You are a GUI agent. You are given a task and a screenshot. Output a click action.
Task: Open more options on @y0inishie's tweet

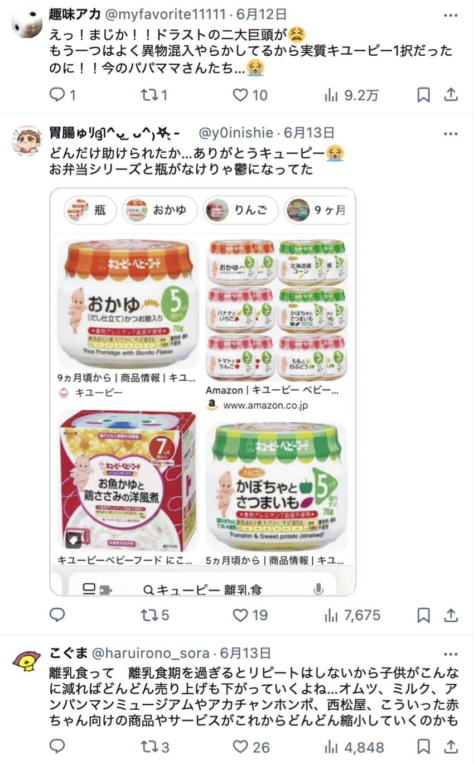pos(451,133)
